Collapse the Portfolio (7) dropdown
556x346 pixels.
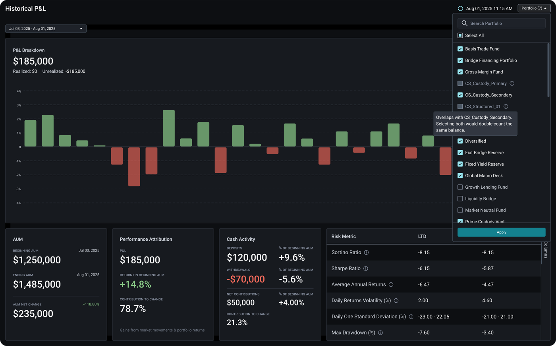point(534,8)
